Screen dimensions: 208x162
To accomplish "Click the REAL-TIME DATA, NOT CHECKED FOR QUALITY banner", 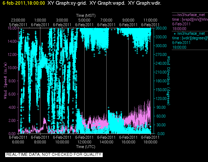I will 54,154.
